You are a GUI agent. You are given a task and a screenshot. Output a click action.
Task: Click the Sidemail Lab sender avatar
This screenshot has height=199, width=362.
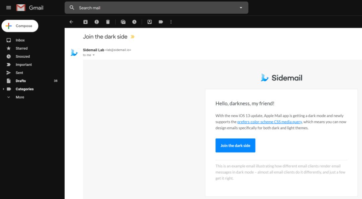[74, 52]
